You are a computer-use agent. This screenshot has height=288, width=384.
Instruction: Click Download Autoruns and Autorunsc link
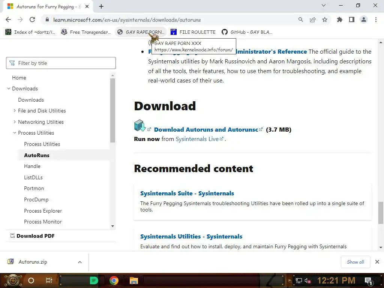(206, 129)
